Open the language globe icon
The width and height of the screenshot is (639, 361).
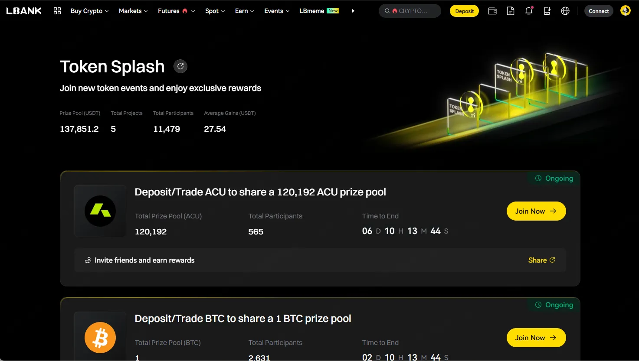click(565, 11)
